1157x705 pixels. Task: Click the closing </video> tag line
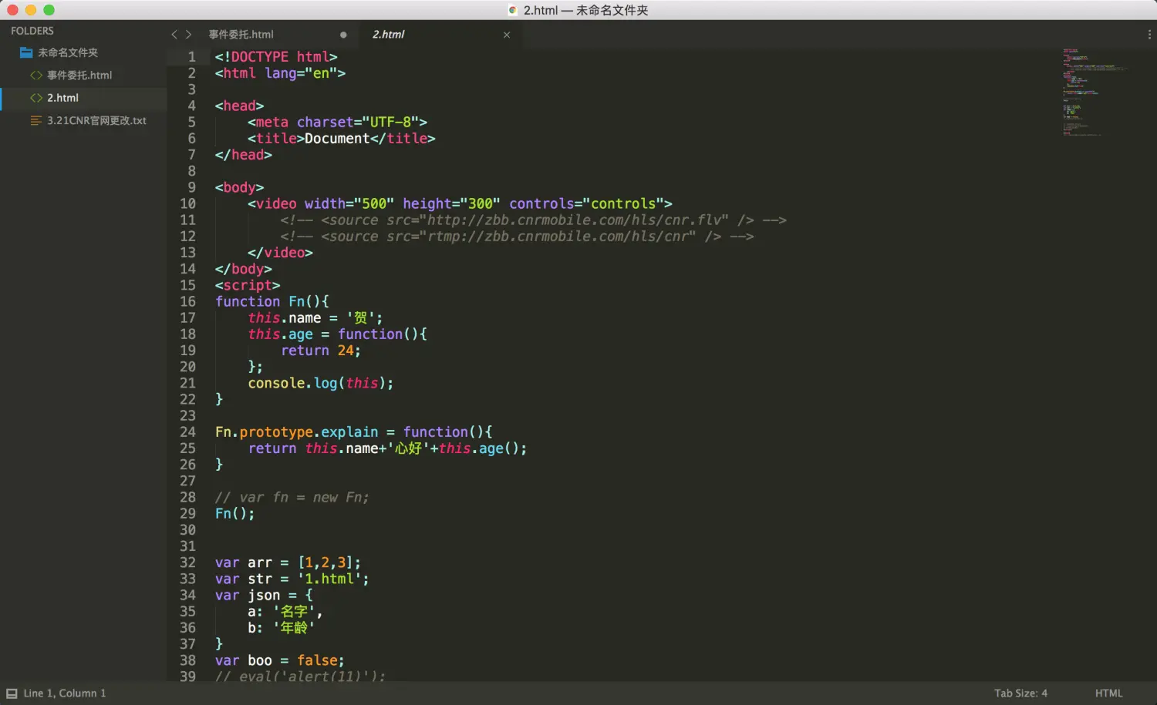pos(280,253)
